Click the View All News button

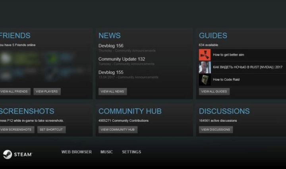pos(112,92)
